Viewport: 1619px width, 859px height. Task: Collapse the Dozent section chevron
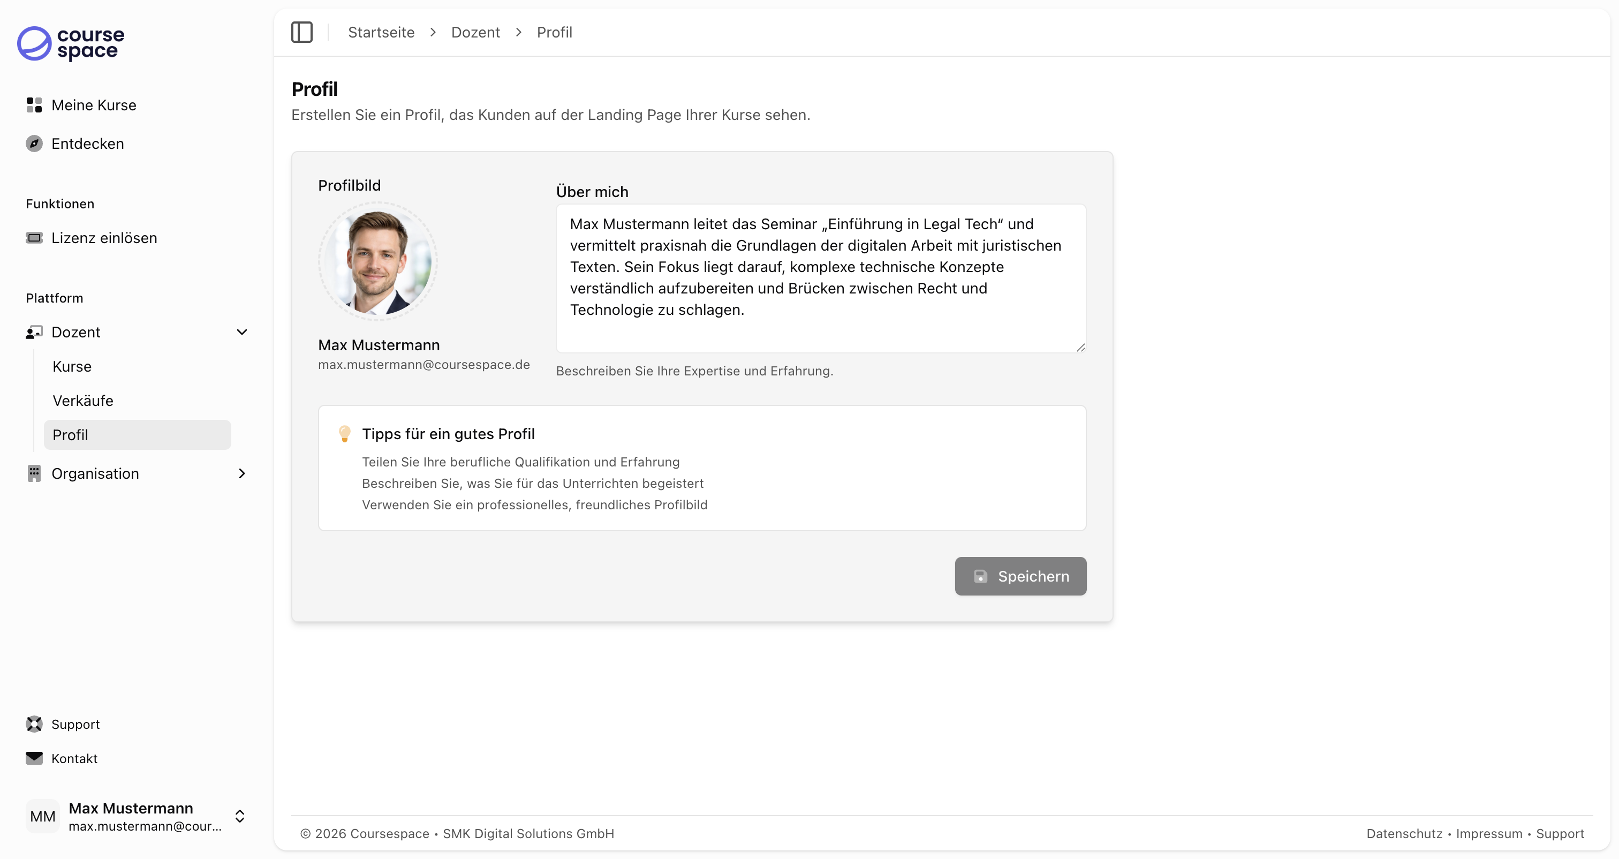coord(242,332)
